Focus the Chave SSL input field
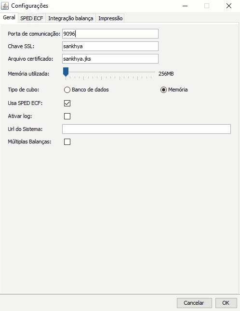Image resolution: width=240 pixels, height=311 pixels. tap(110, 46)
